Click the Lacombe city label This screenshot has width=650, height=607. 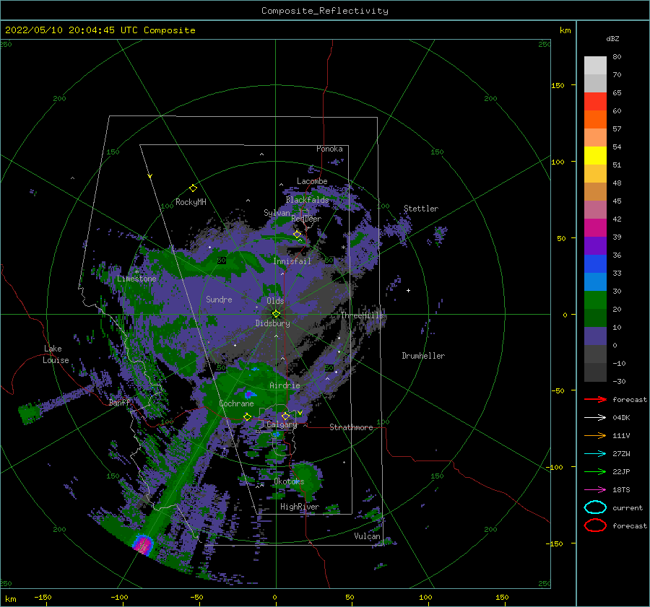pos(312,181)
